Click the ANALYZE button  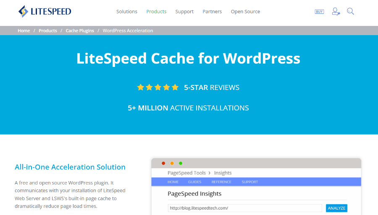click(336, 208)
